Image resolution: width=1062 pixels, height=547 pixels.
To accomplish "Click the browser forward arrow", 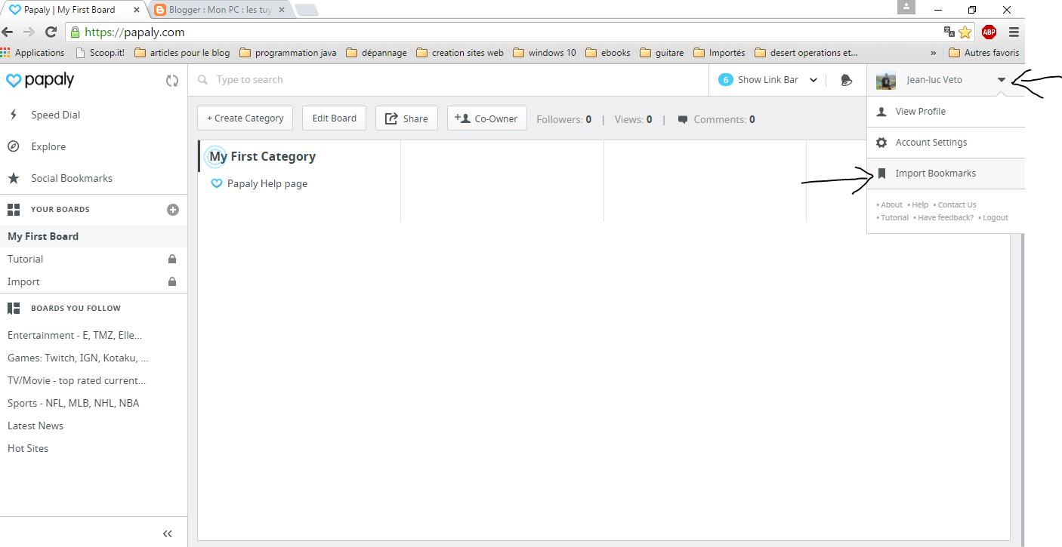I will (x=29, y=32).
